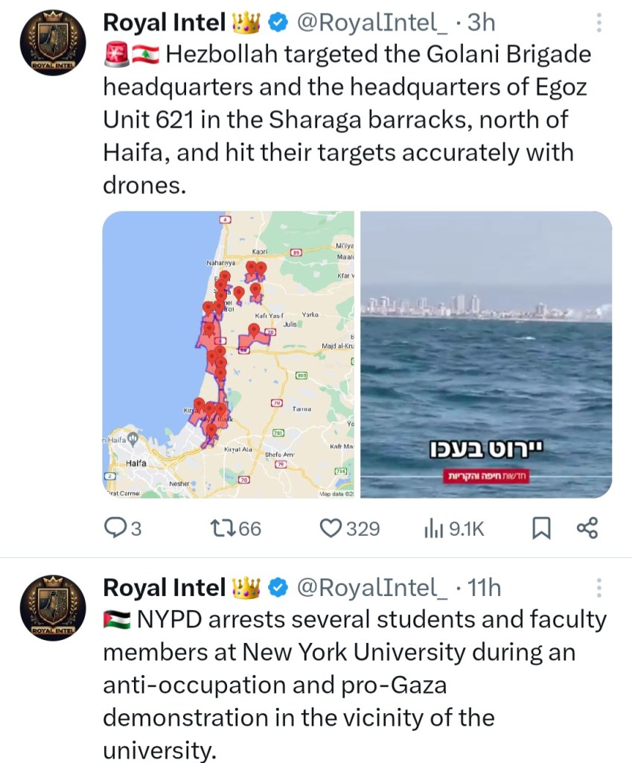Open the 3h timestamp of first tweet
The height and width of the screenshot is (763, 632).
(x=481, y=24)
